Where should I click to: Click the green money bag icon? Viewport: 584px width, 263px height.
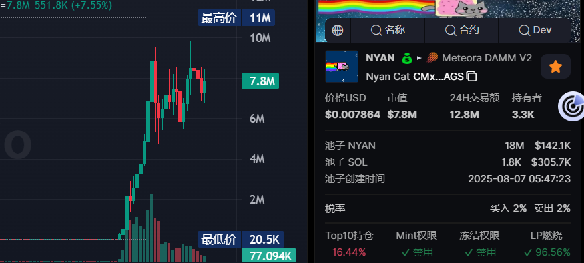tap(406, 59)
